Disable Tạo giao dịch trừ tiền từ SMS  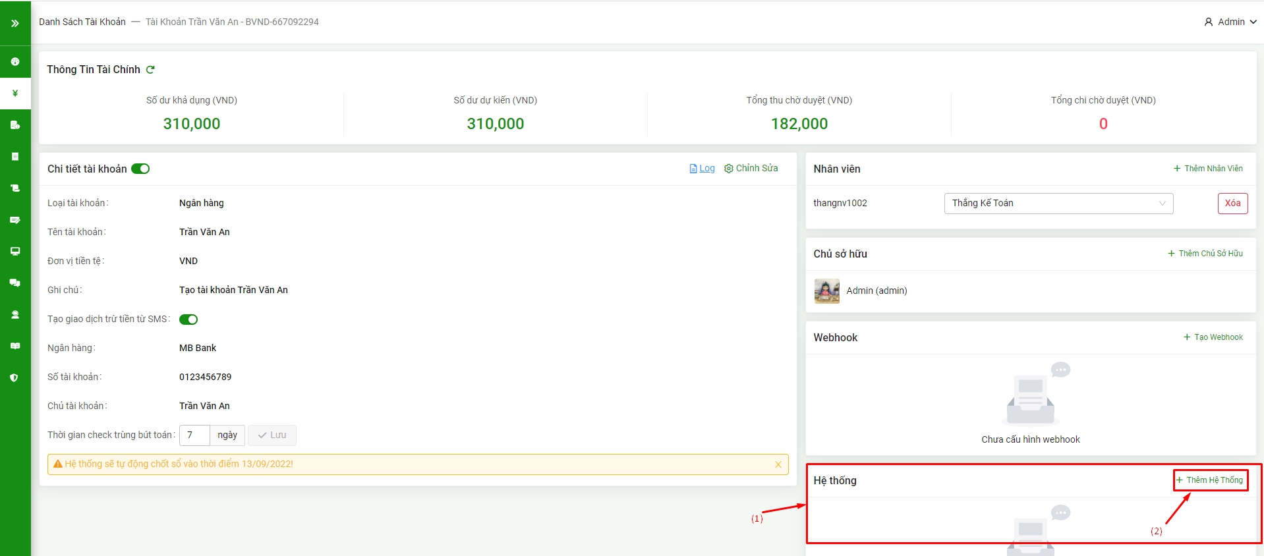(x=188, y=320)
